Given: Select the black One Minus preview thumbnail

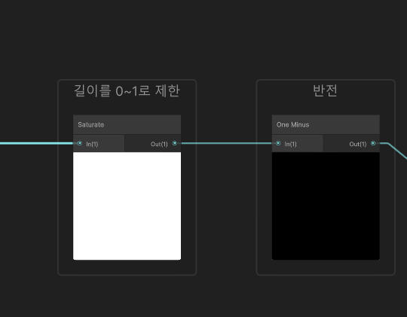Looking at the screenshot, I should pos(326,206).
